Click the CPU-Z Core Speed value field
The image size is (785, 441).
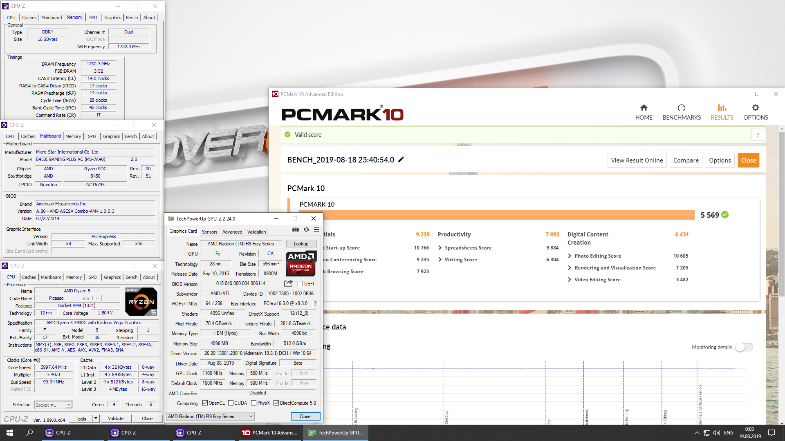point(54,367)
